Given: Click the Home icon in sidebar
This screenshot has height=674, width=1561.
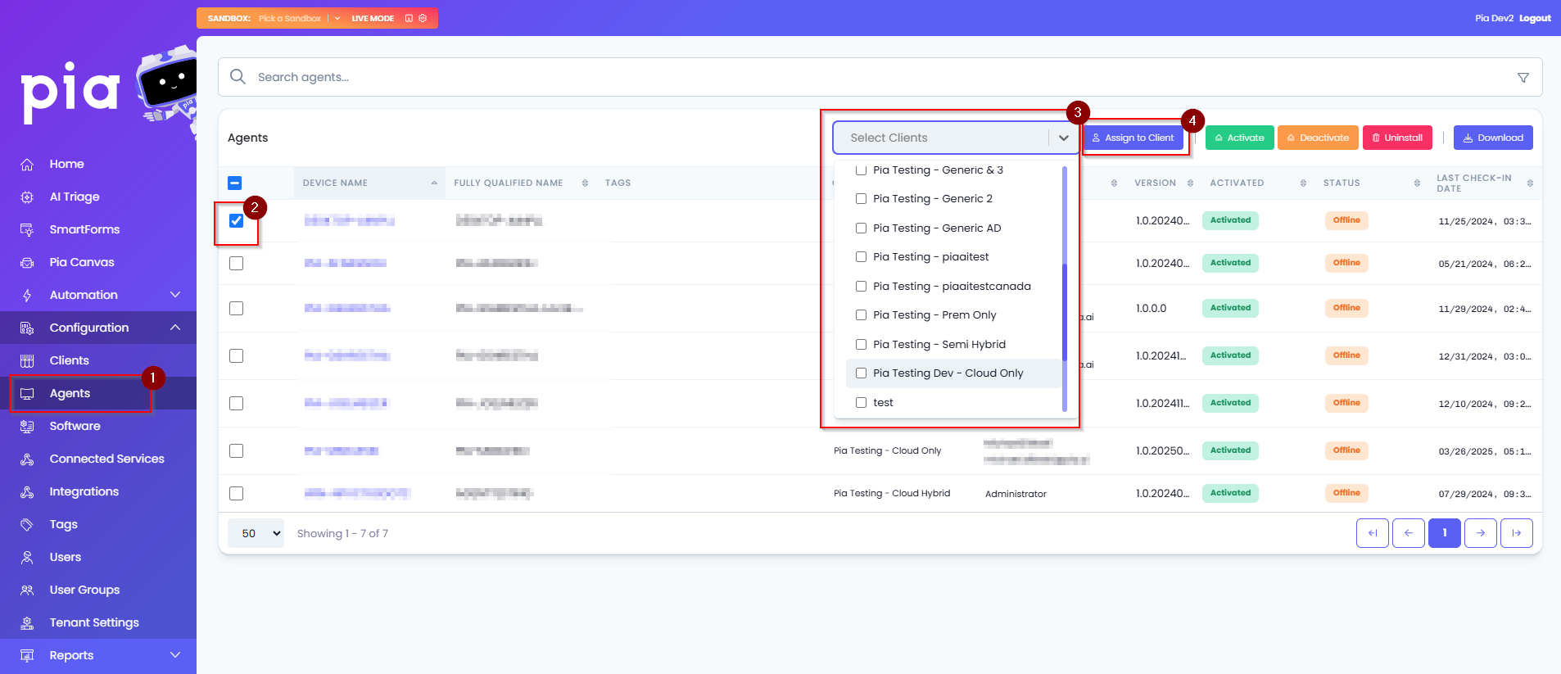Looking at the screenshot, I should [x=27, y=165].
